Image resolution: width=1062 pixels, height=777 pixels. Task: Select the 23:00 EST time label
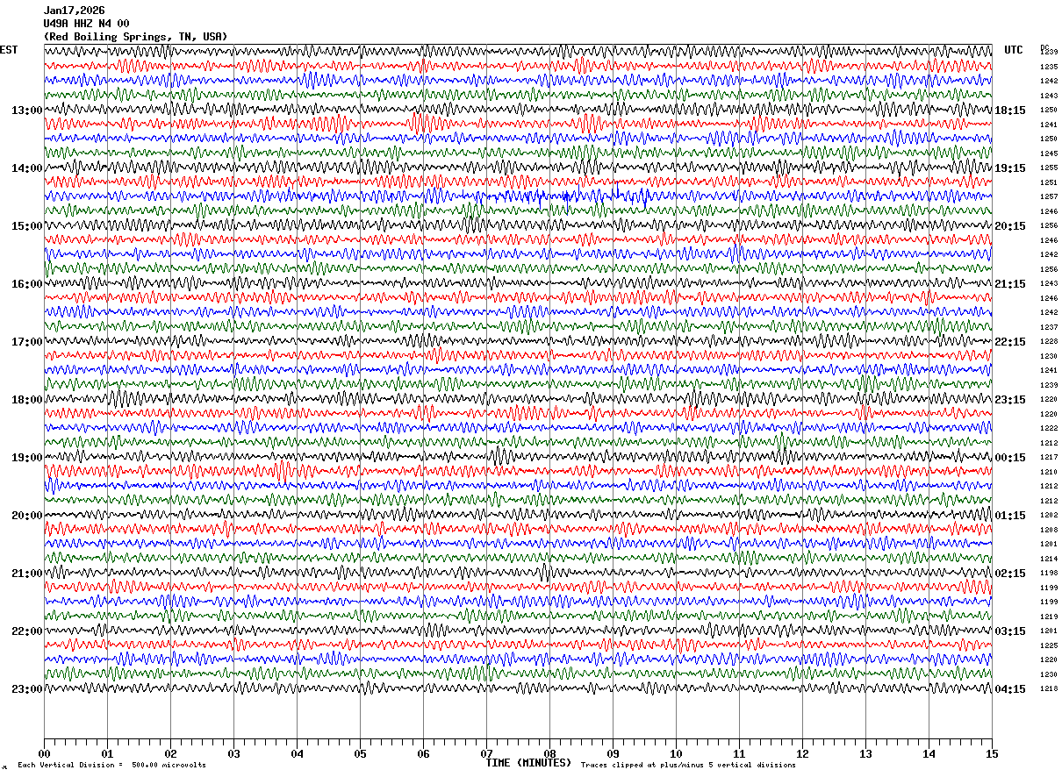point(26,689)
